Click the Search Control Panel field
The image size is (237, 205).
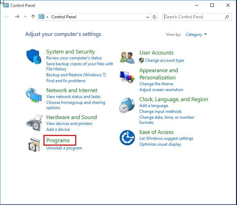coord(194,17)
